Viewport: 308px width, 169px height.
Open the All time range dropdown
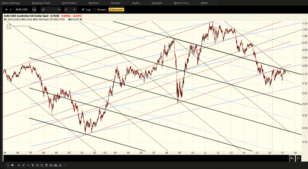tap(51, 10)
